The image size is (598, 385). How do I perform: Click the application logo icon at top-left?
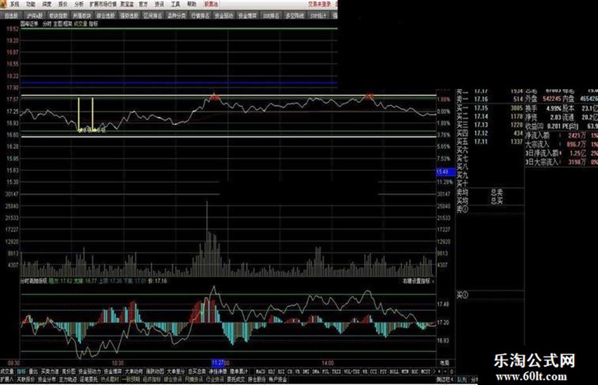tap(4, 4)
